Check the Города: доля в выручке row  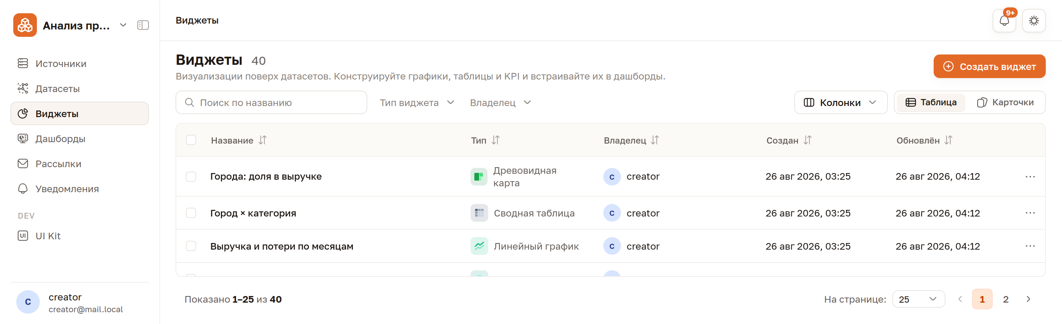(191, 177)
